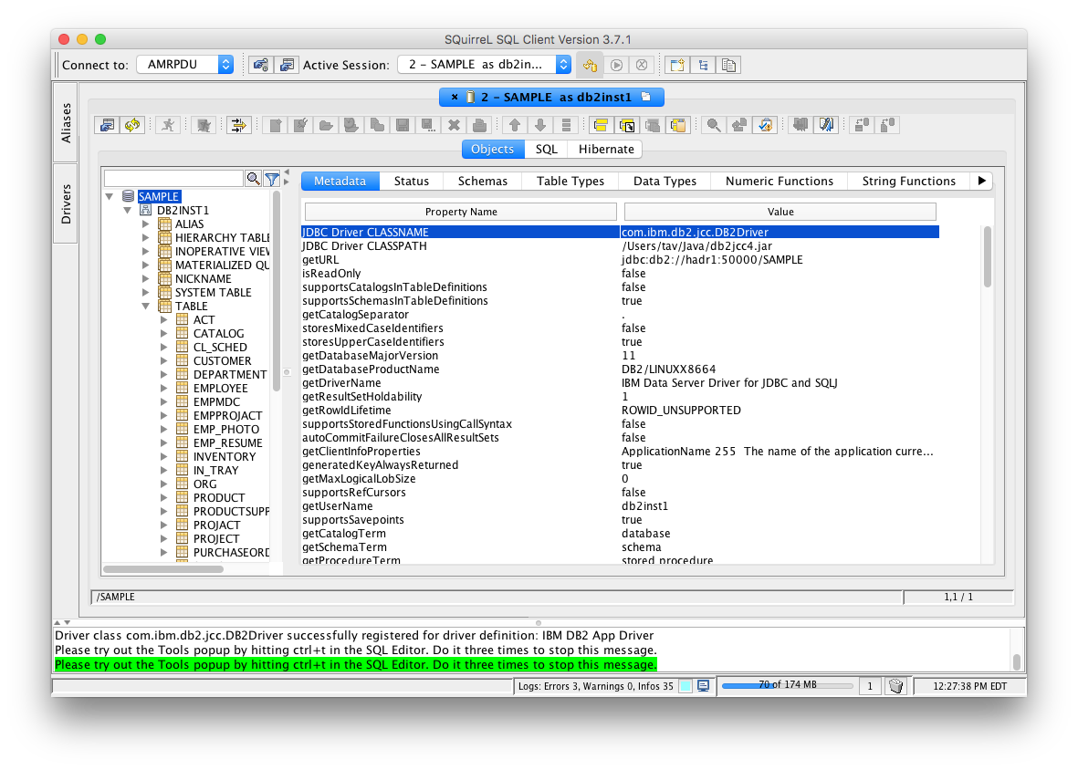
Task: Select the Data Types metadata tab
Action: pyautogui.click(x=664, y=181)
